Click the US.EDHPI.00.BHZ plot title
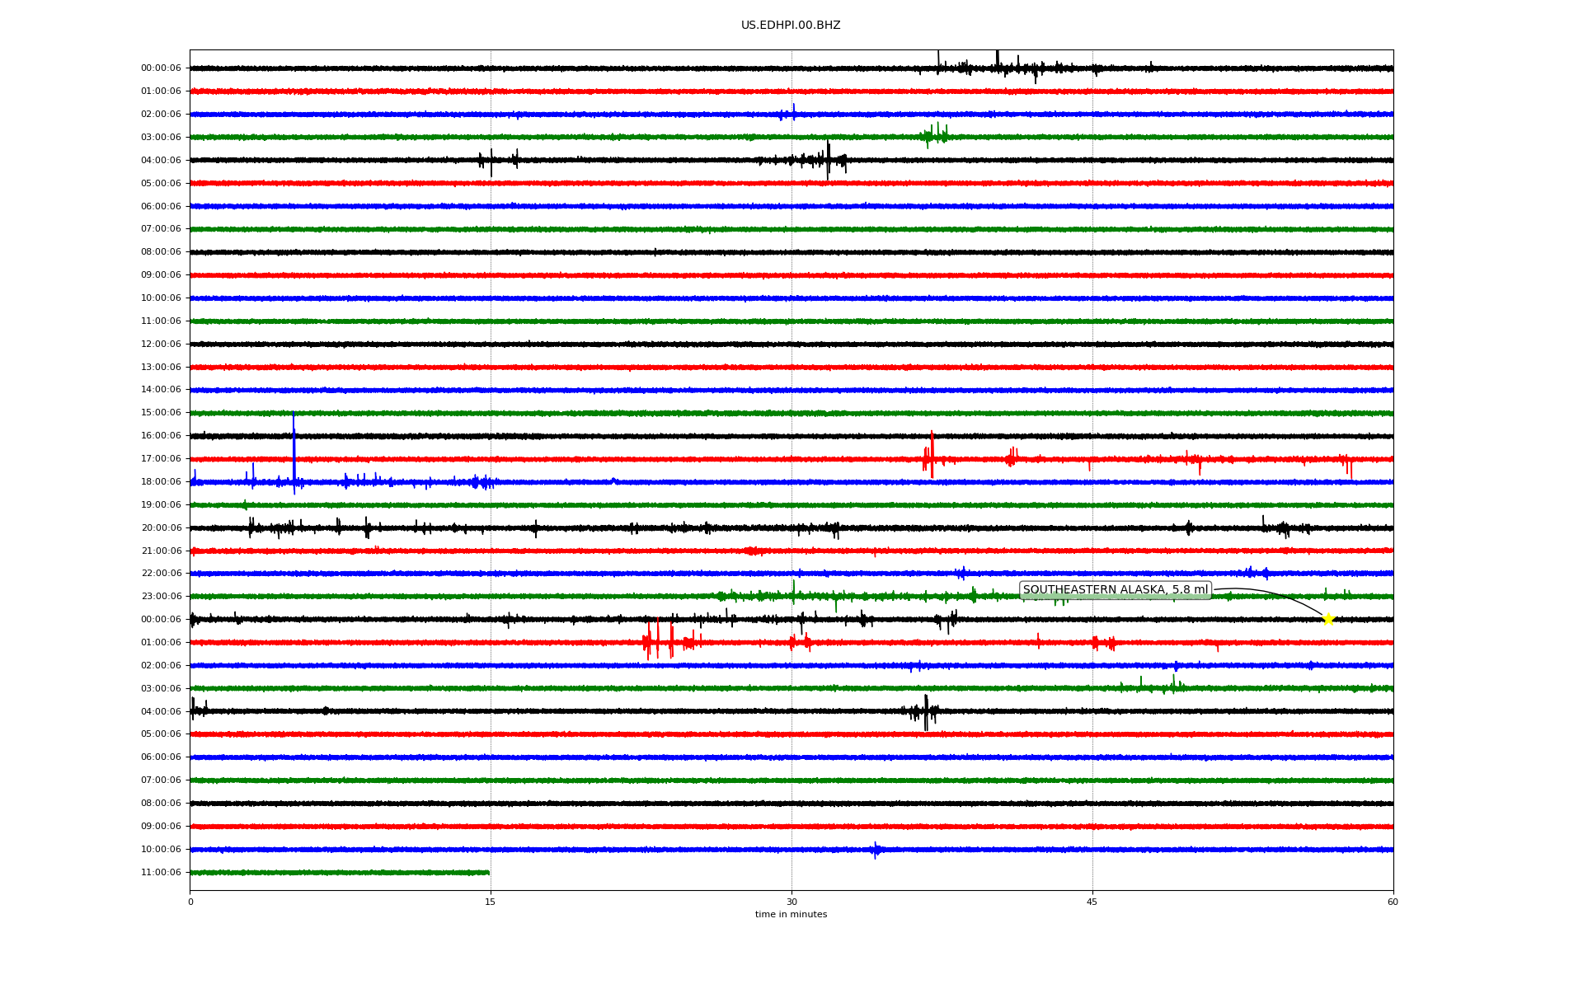Viewport: 1583px width, 989px height. point(791,26)
